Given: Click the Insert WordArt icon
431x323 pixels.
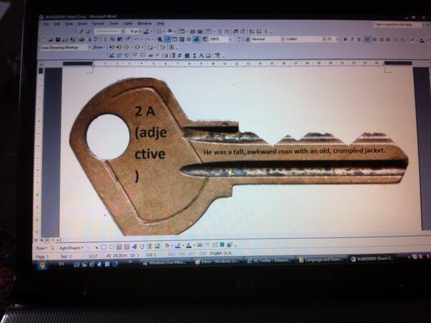Looking at the screenshot, I should (134, 247).
